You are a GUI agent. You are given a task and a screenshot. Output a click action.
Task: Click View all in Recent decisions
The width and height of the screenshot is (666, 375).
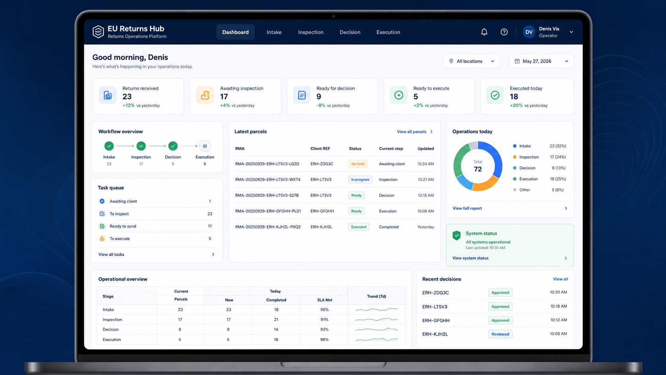point(560,279)
